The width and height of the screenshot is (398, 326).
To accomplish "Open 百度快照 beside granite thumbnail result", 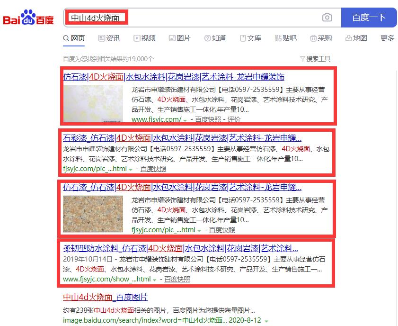I will [x=222, y=230].
